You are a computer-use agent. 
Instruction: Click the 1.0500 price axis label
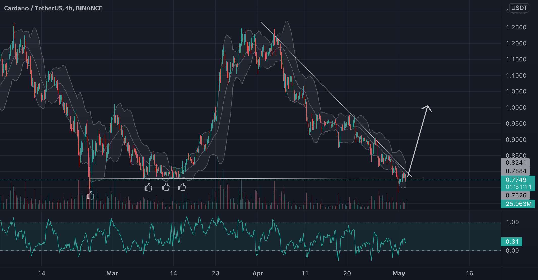tap(516, 91)
